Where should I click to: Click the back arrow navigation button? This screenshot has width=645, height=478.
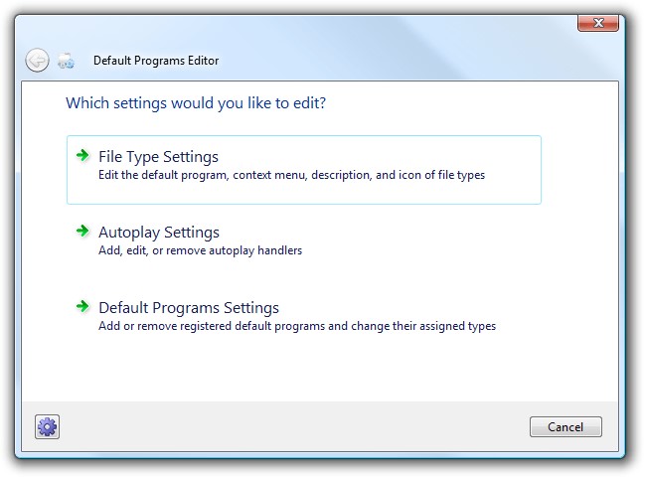click(x=37, y=61)
